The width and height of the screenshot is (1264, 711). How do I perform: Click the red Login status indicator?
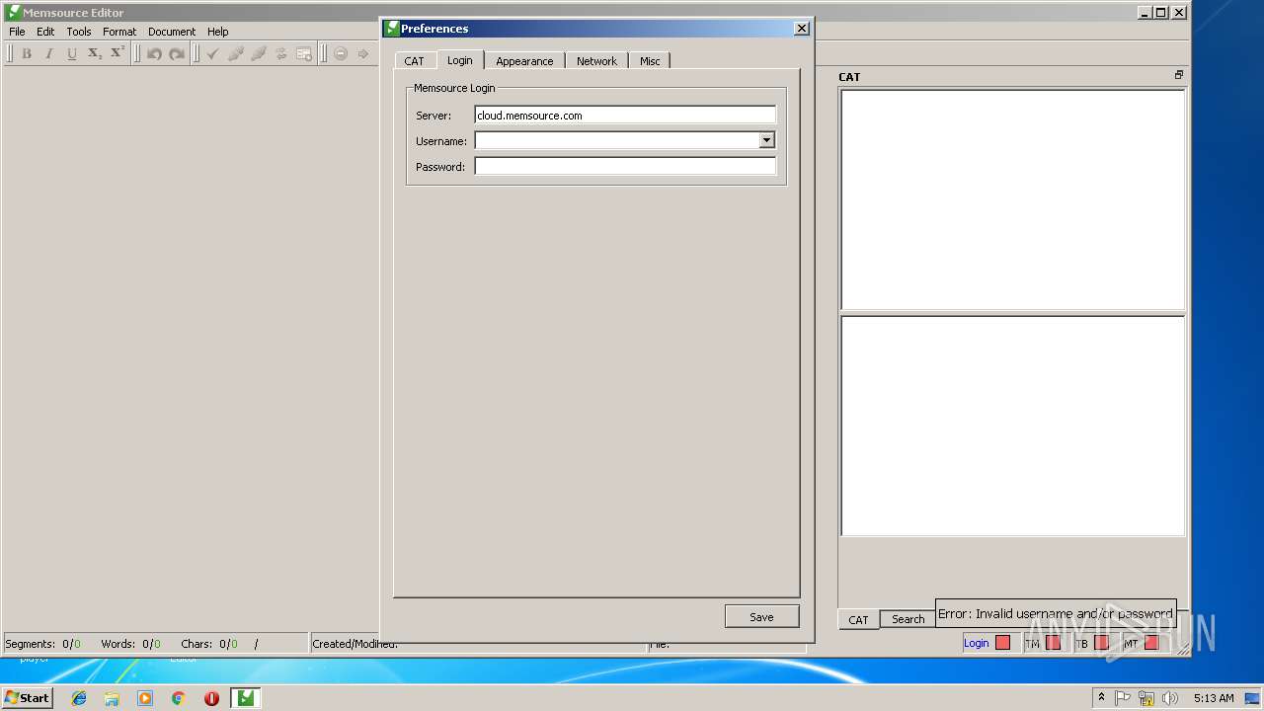[1003, 643]
